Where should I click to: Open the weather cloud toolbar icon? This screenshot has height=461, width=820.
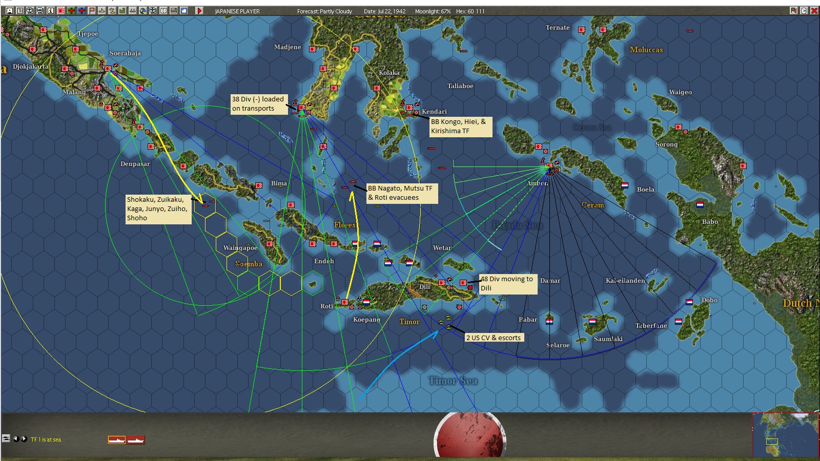click(x=184, y=11)
